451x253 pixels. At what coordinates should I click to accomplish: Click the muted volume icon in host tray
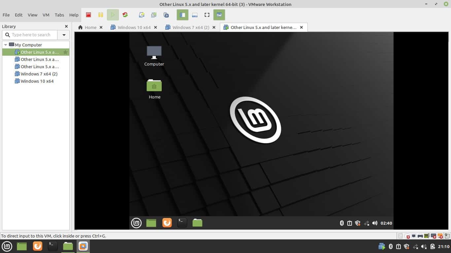[x=424, y=246]
